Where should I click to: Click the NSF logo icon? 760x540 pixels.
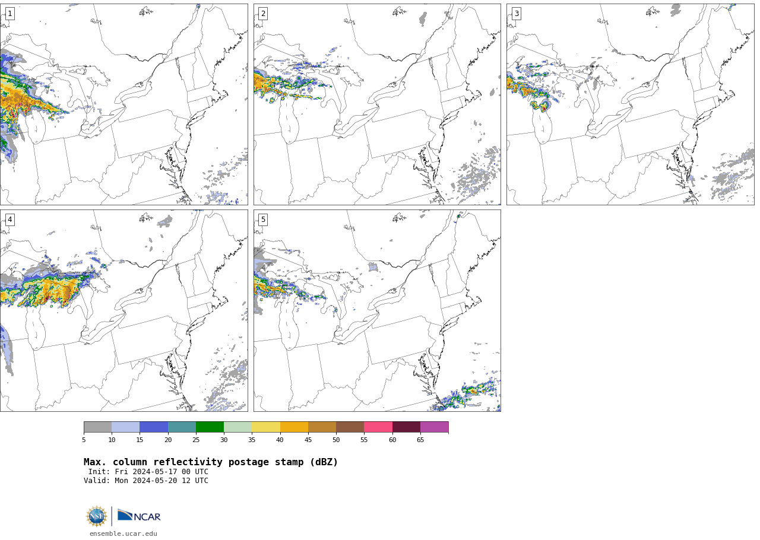[x=97, y=516]
